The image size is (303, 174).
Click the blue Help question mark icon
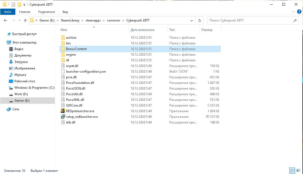(x=299, y=12)
